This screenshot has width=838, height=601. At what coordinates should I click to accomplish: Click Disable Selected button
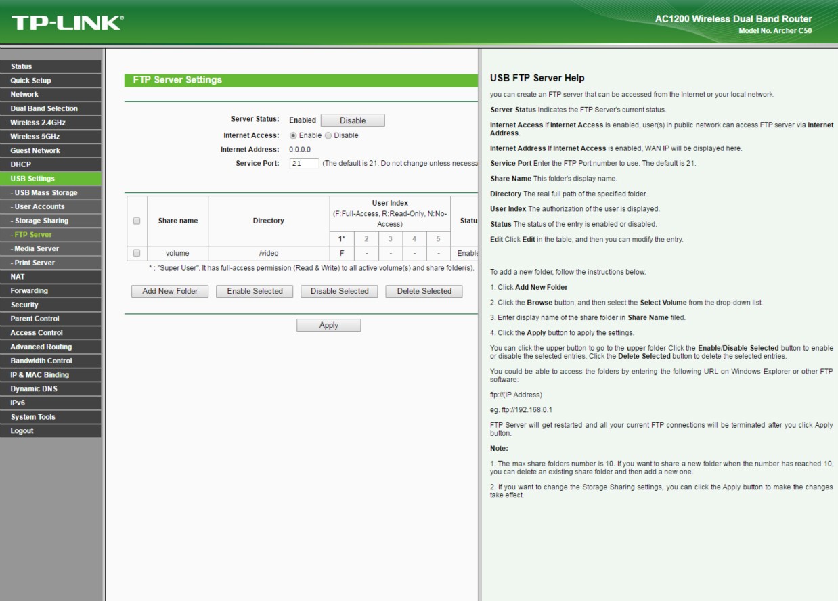339,291
